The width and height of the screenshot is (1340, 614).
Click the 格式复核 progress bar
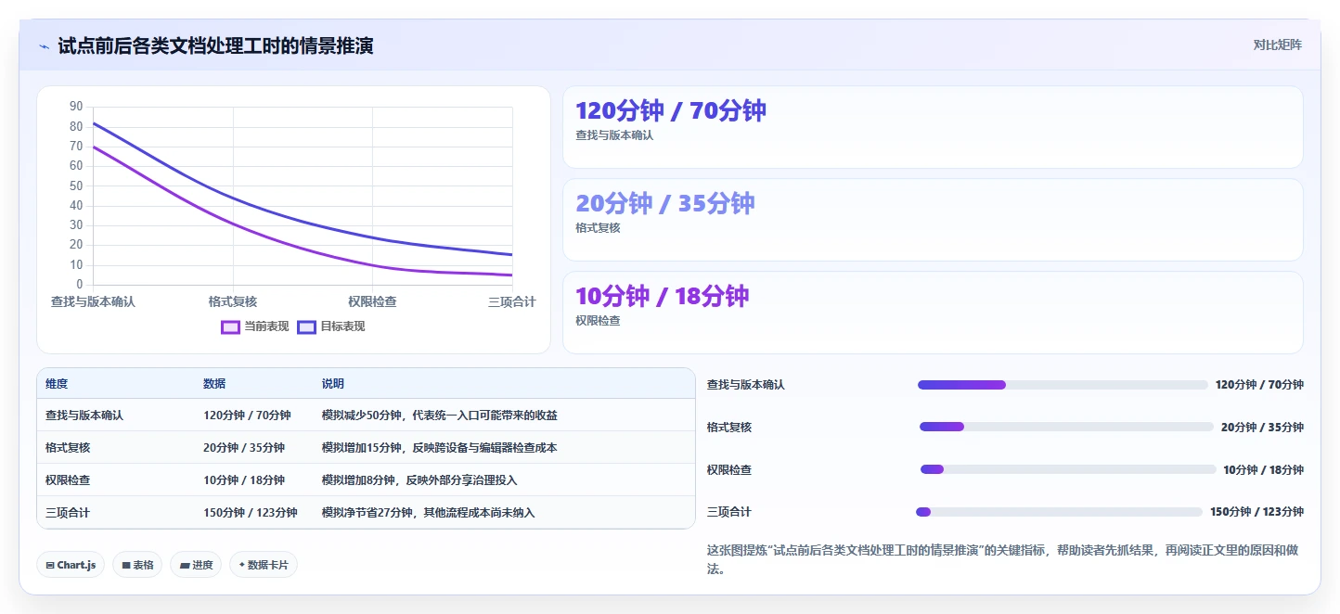(1066, 427)
